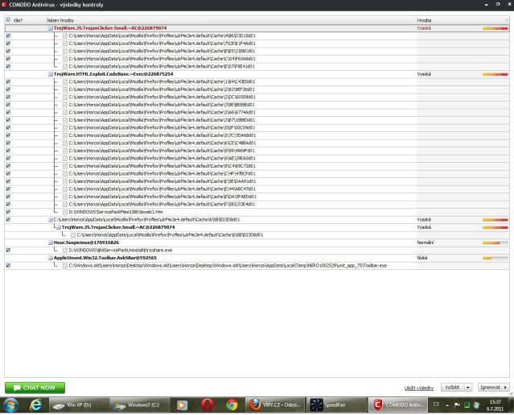Collapse the Heur.Suspicious@170916826 group
The width and height of the screenshot is (514, 415).
51,243
